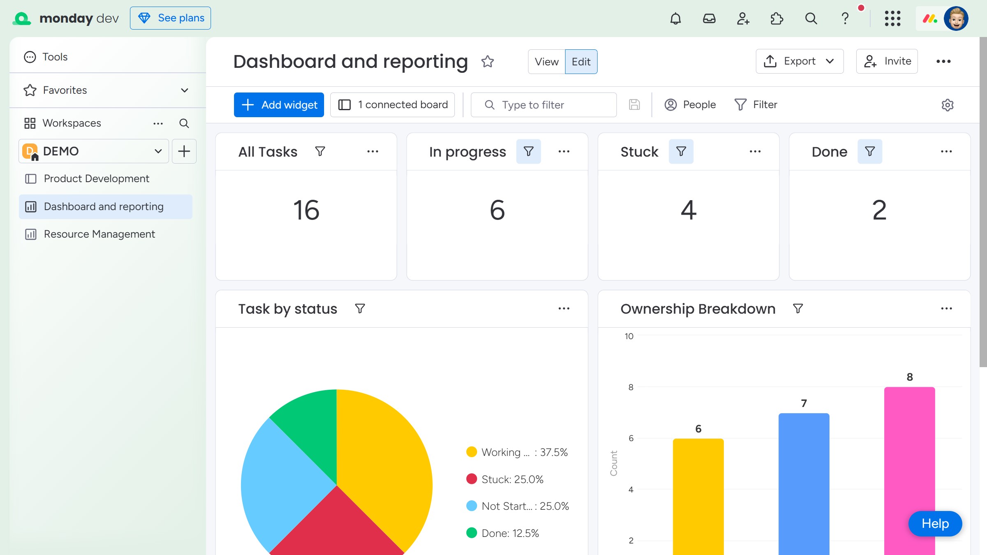Open Resource Management dashboard

[105, 234]
